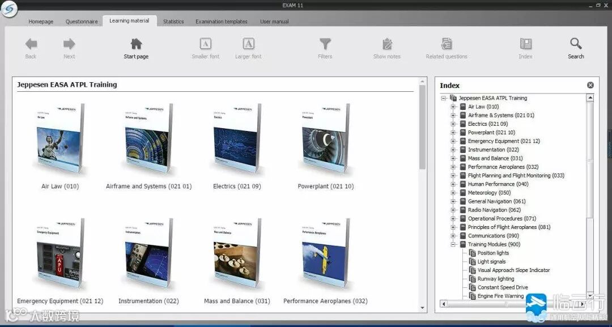
Task: Open the Airframe and Systems book cover
Action: pos(148,138)
